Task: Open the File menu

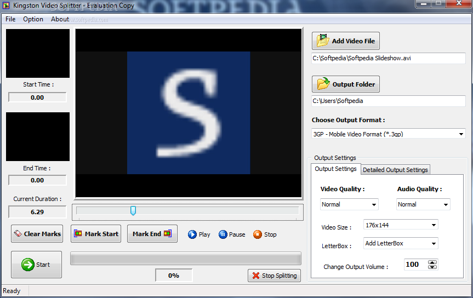Action: 10,19
